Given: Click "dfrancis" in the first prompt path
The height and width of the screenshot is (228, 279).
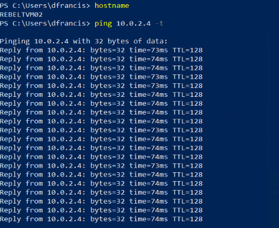Looking at the screenshot, I should coord(68,6).
